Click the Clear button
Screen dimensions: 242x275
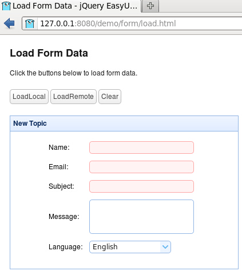(x=110, y=97)
